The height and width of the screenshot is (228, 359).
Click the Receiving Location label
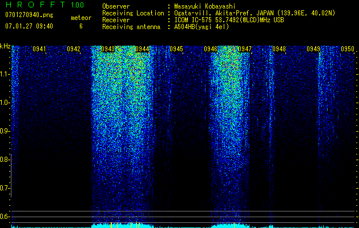tap(133, 13)
